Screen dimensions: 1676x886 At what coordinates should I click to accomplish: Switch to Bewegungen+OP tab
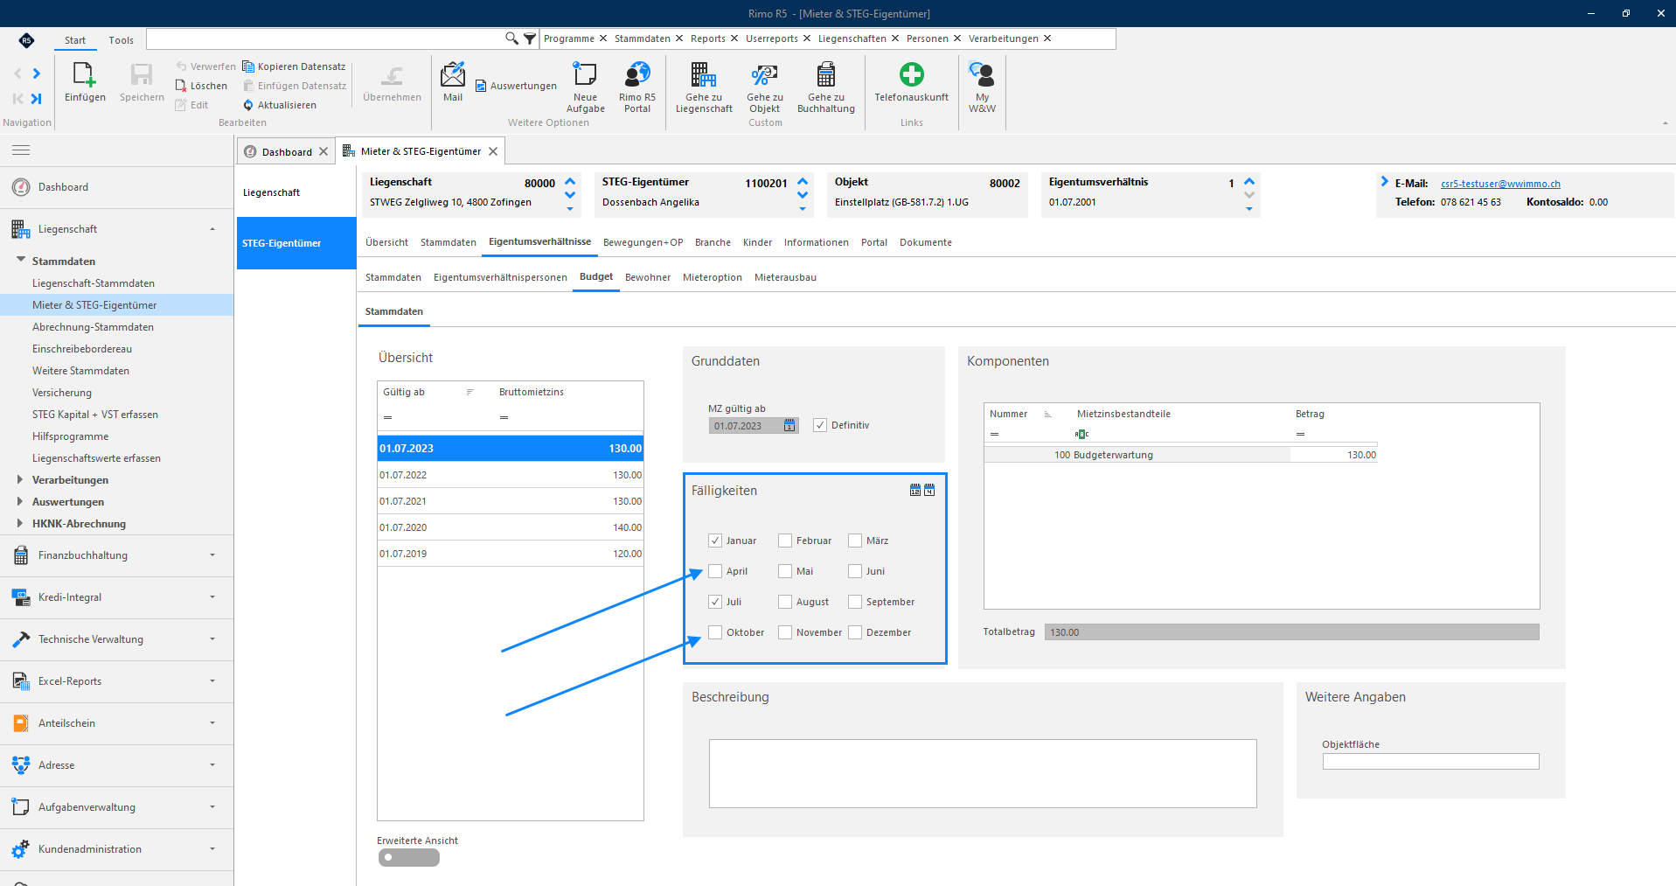click(x=643, y=242)
